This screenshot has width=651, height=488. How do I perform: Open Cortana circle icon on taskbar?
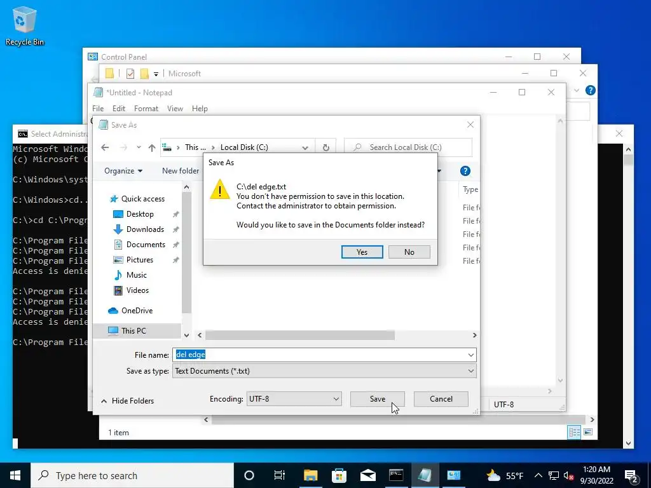(249, 475)
